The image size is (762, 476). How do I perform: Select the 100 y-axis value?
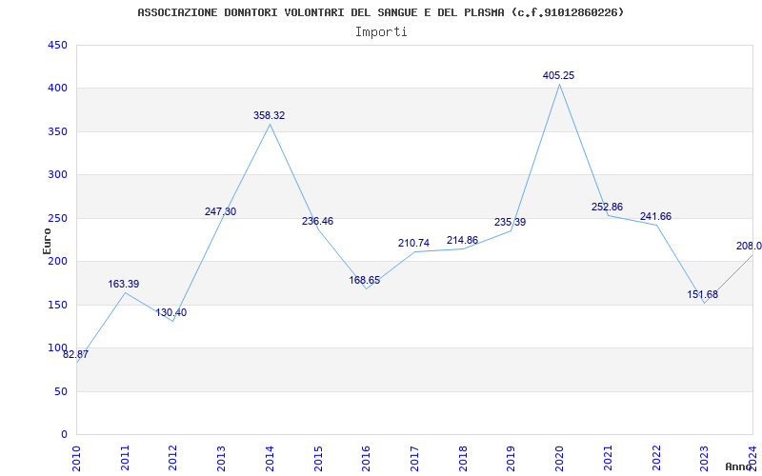click(57, 347)
